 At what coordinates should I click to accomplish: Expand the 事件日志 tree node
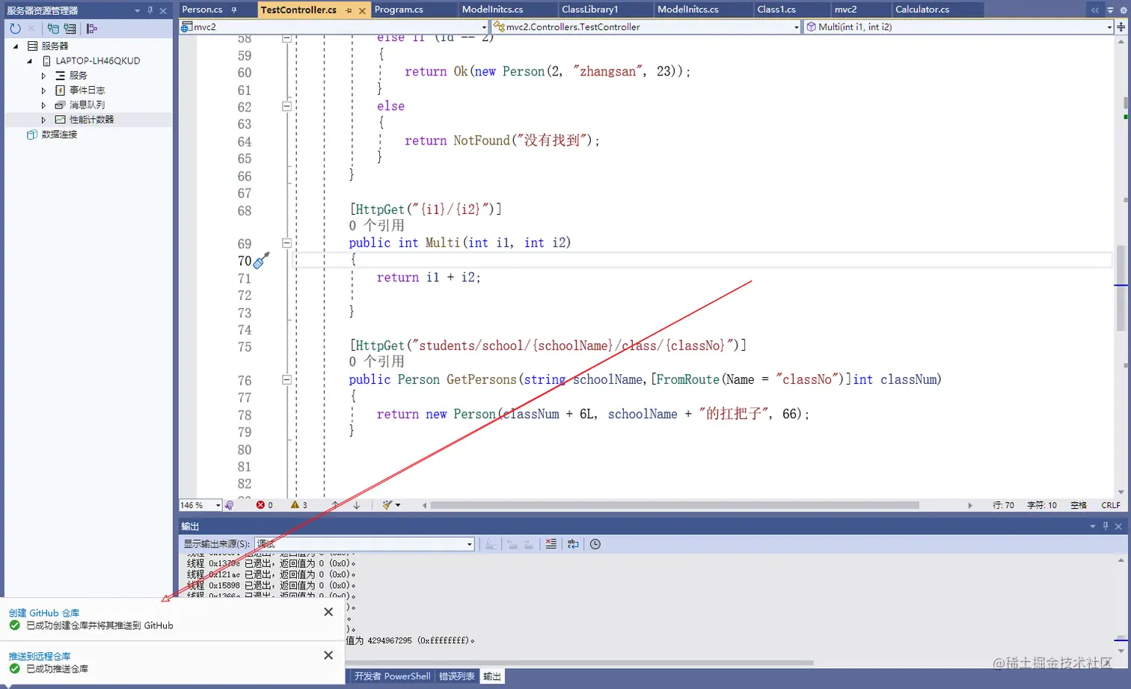pyautogui.click(x=43, y=91)
